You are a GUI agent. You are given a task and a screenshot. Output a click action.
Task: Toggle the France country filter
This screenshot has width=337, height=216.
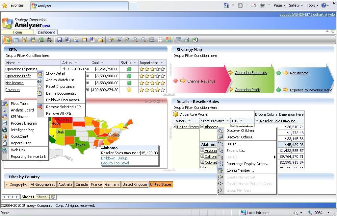(96, 184)
